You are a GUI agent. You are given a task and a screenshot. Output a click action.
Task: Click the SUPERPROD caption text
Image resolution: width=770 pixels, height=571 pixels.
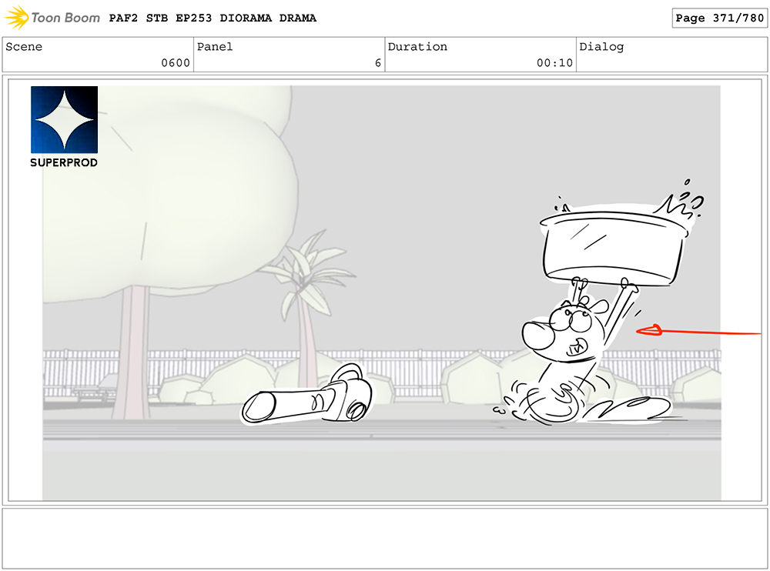64,162
